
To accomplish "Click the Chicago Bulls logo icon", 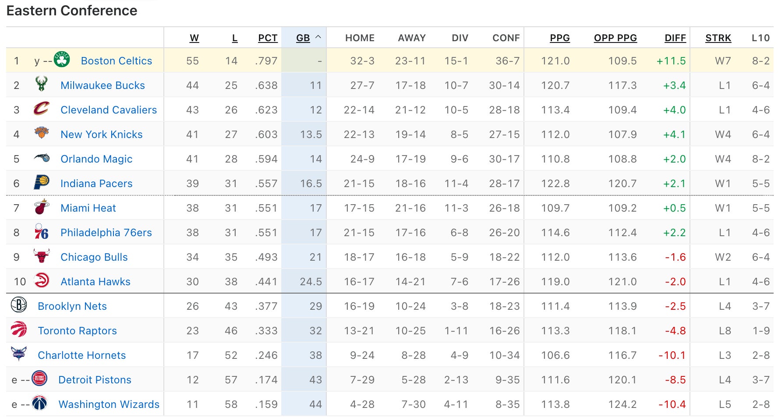I will click(42, 256).
